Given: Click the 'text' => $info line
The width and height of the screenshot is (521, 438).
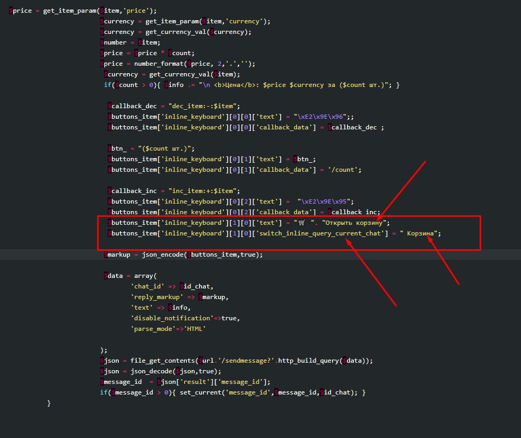Looking at the screenshot, I should (160, 308).
